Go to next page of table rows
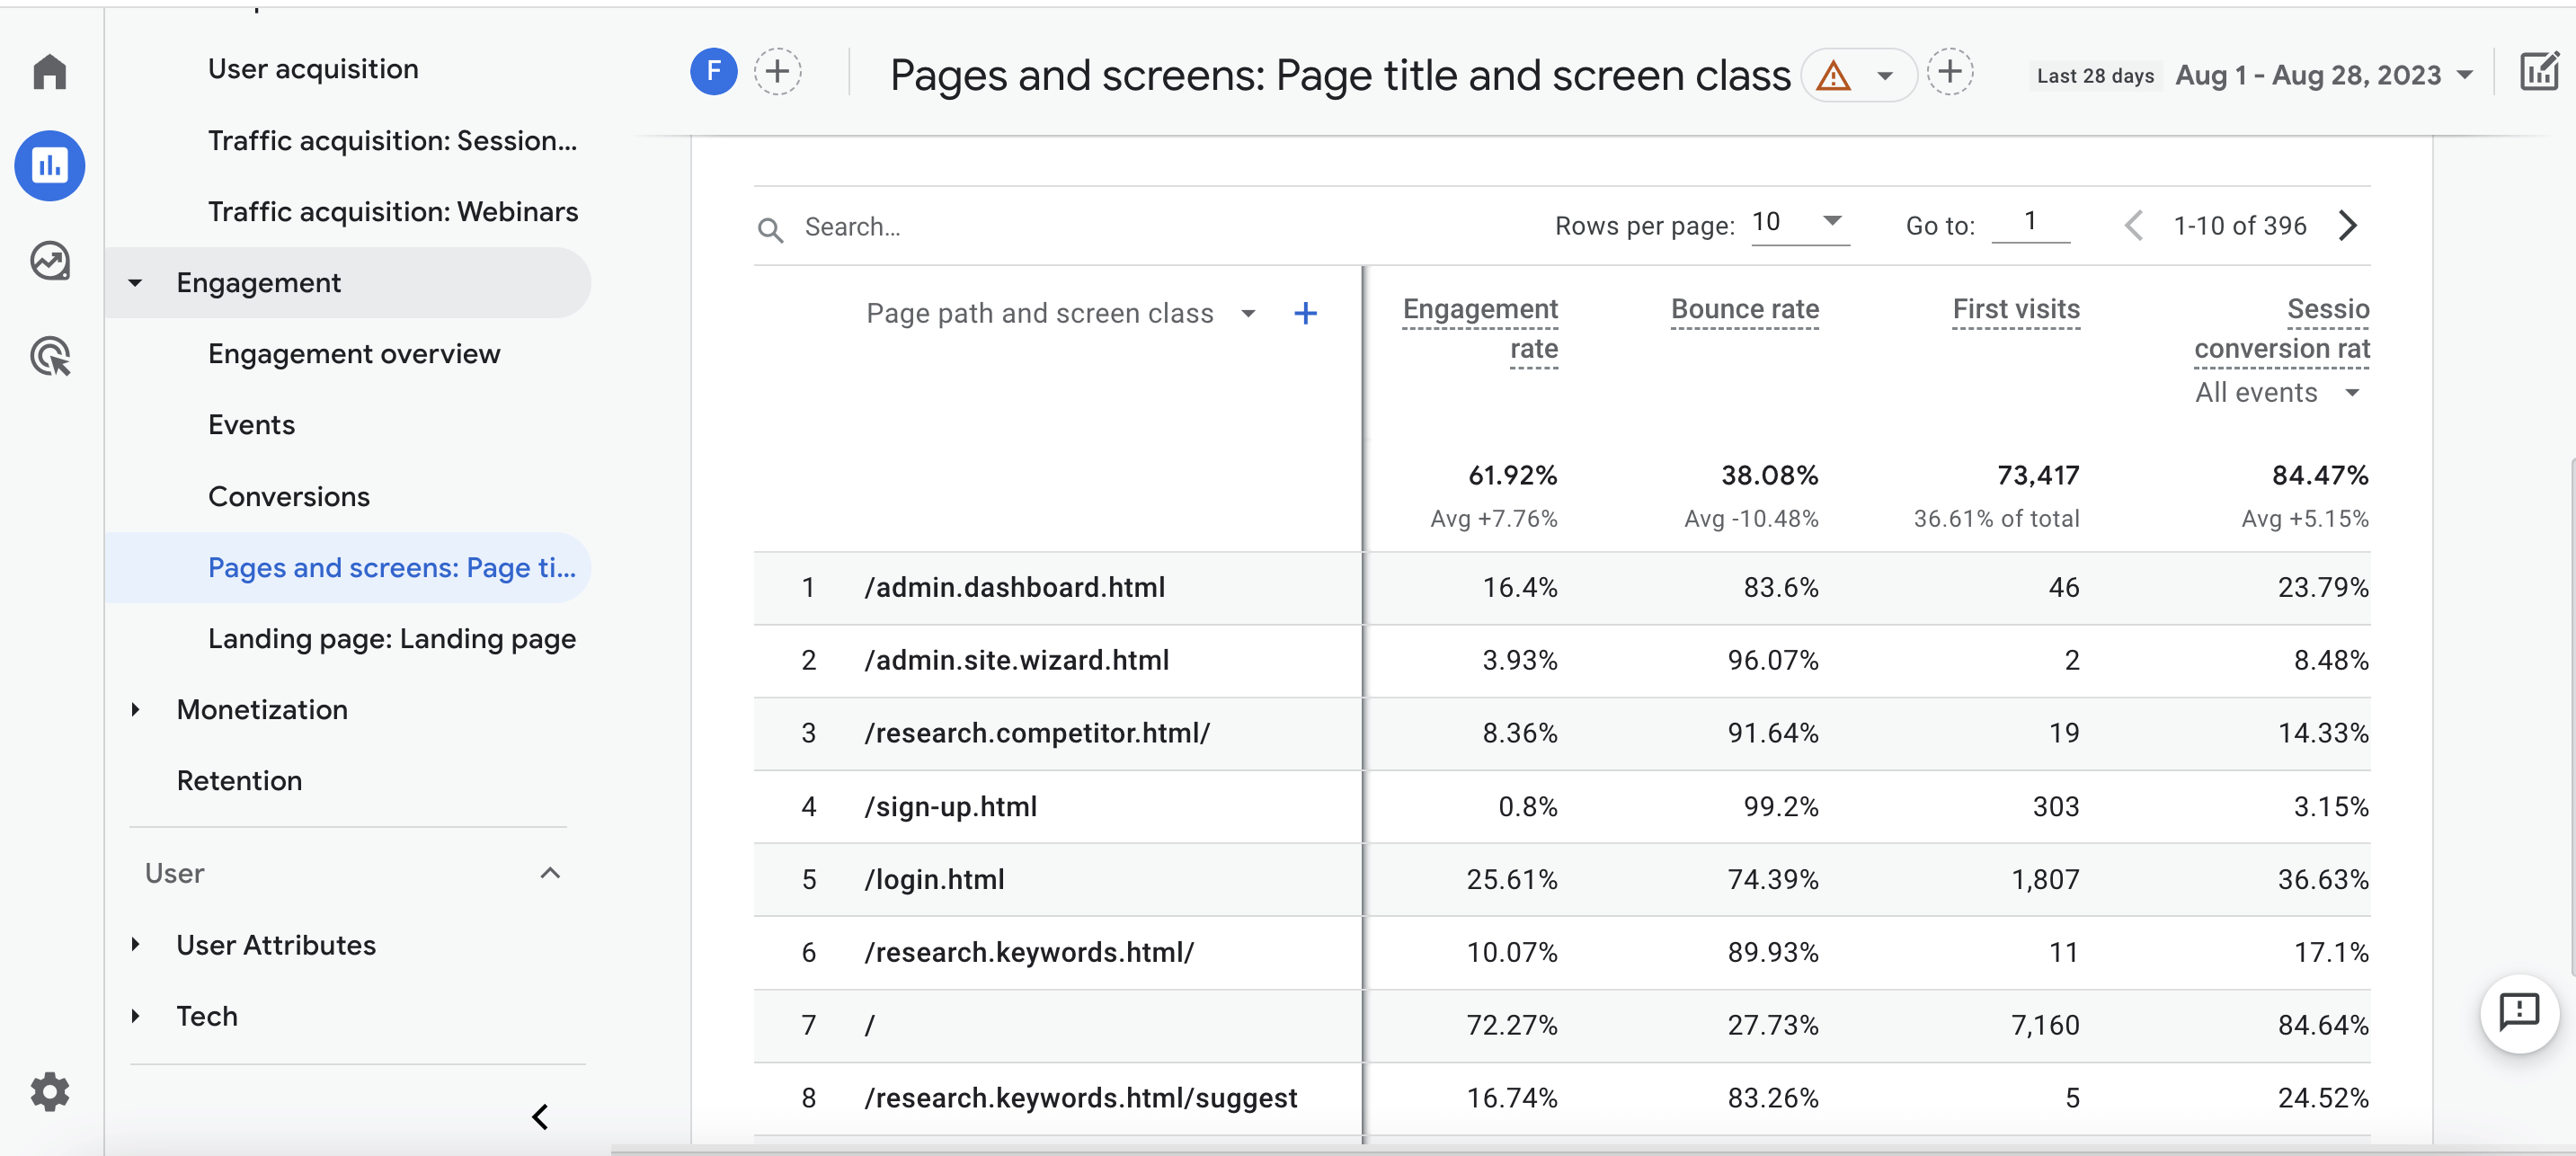 click(x=2348, y=226)
